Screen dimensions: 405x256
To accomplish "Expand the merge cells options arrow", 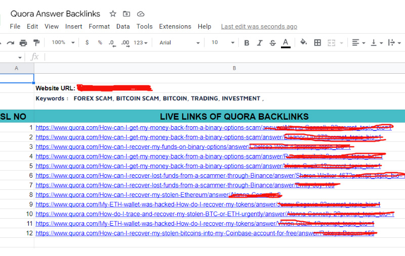I will [341, 43].
